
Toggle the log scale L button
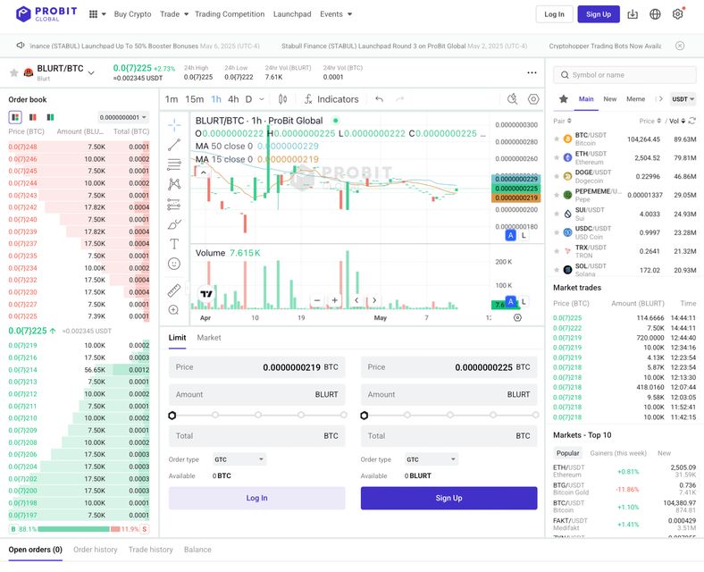(x=524, y=236)
